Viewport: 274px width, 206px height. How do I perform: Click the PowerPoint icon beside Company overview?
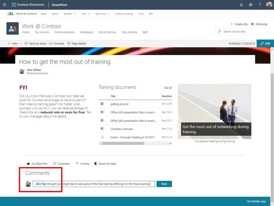[x=102, y=129]
